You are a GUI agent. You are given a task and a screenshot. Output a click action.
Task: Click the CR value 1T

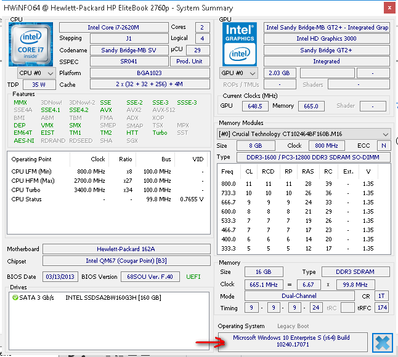pyautogui.click(x=381, y=296)
